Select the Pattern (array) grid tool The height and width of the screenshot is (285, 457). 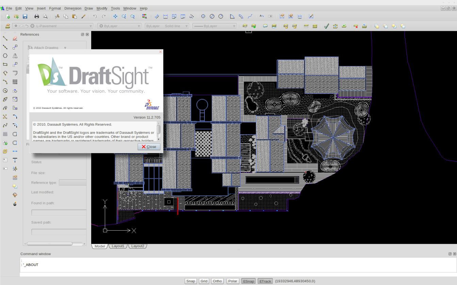15,82
